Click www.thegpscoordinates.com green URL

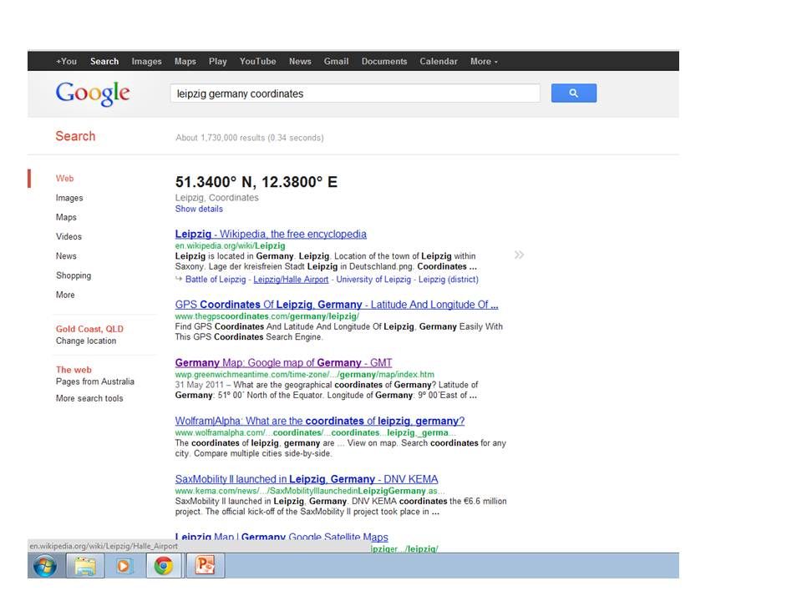pos(267,316)
